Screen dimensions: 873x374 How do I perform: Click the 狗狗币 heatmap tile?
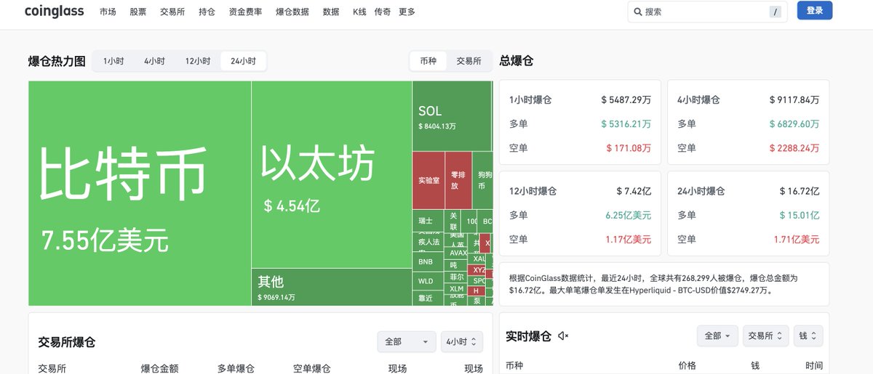pos(482,180)
